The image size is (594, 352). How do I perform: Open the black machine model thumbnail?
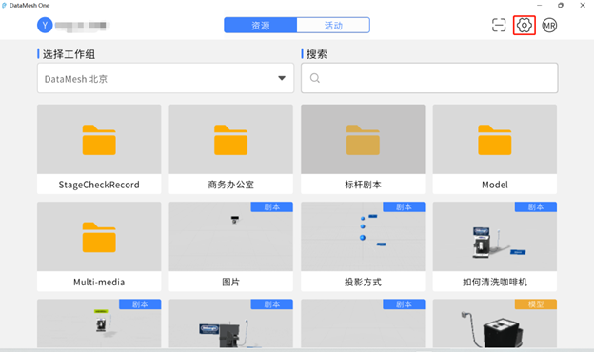coord(495,323)
